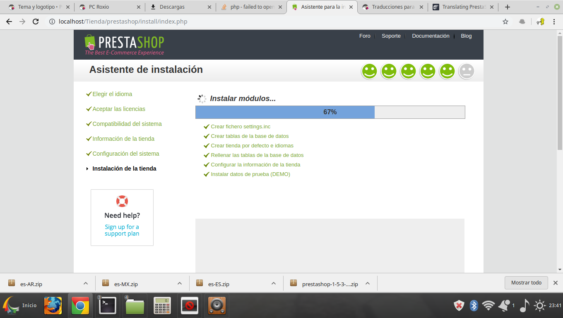This screenshot has height=318, width=563.
Task: Go back with the browser back arrow
Action: pos(9,22)
